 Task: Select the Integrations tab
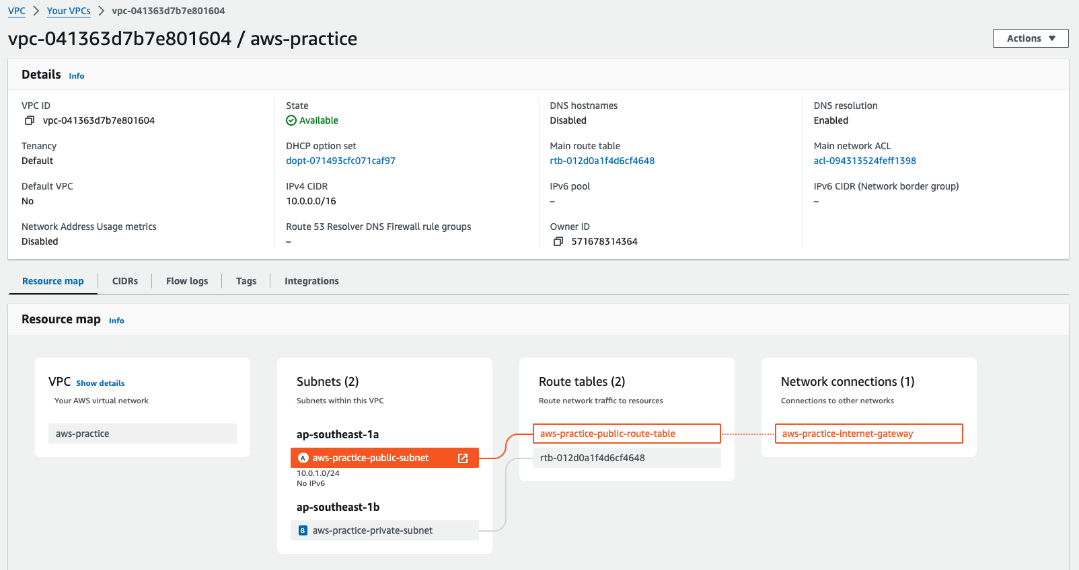[x=311, y=281]
